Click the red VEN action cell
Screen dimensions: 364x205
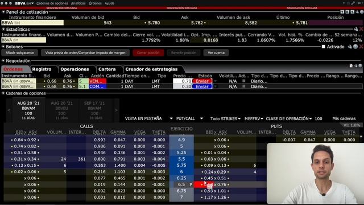pyautogui.click(x=97, y=81)
